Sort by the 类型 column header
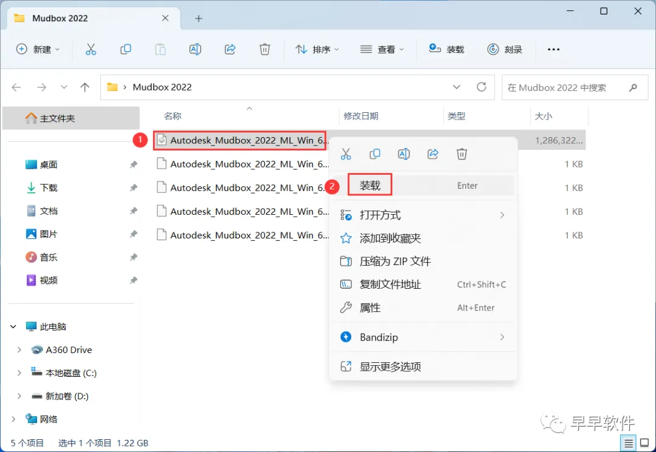 (456, 116)
